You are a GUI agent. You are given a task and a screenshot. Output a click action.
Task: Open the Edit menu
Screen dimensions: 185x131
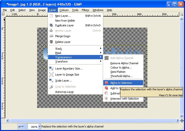coord(13,10)
